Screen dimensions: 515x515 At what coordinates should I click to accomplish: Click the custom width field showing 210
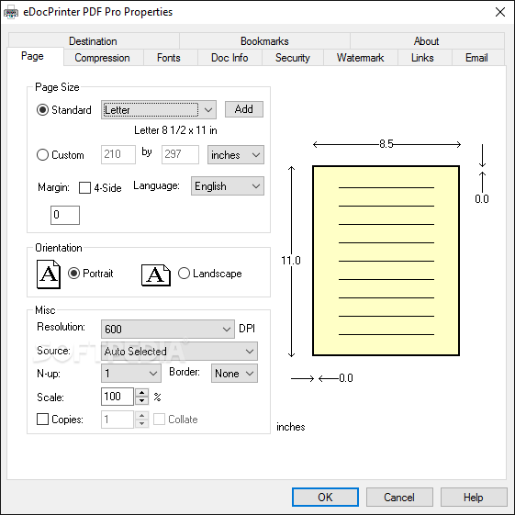coord(118,154)
